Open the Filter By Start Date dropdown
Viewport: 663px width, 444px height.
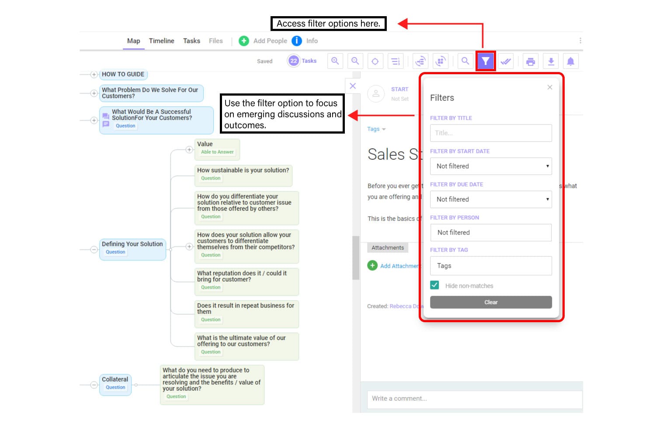490,166
